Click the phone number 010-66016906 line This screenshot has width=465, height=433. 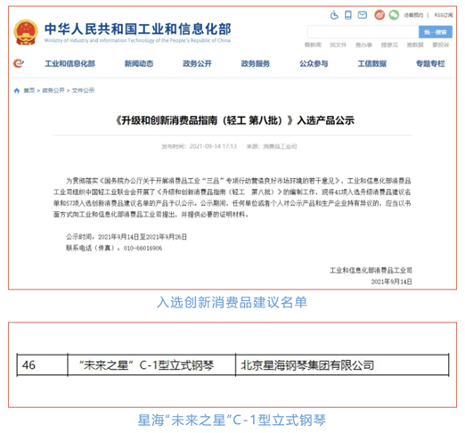coord(114,249)
